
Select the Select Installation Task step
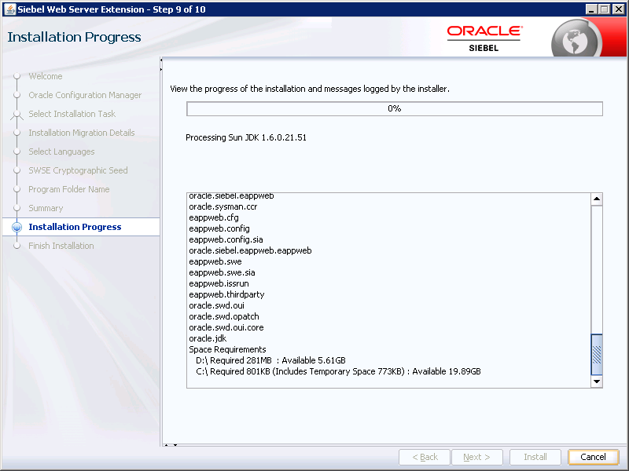[x=72, y=114]
